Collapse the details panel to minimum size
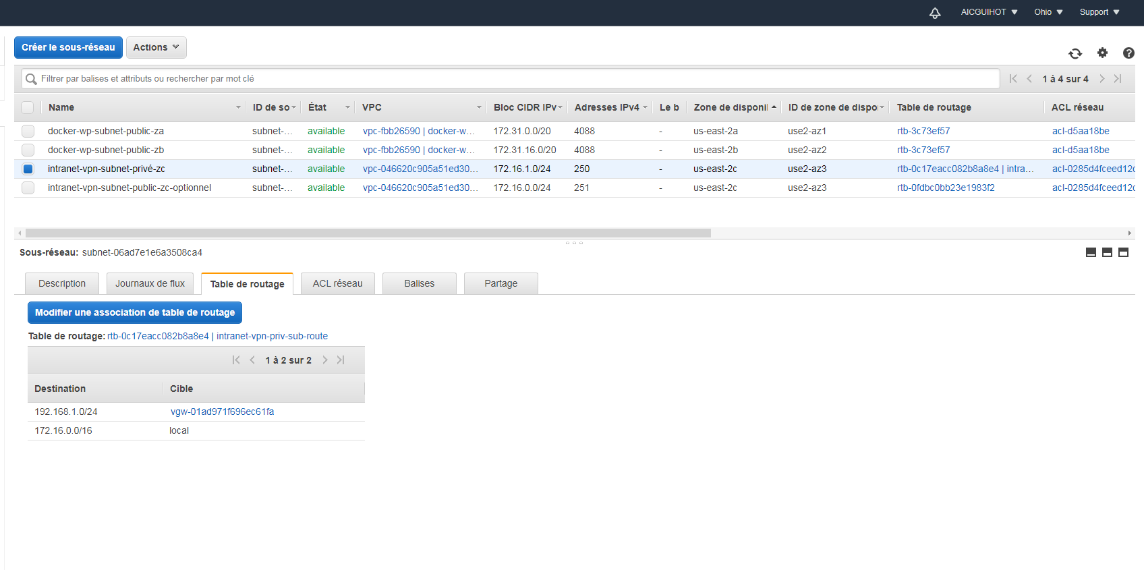Viewport: 1144px width, 570px height. pyautogui.click(x=1091, y=252)
